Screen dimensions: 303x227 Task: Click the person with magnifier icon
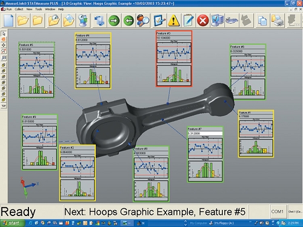click(x=143, y=21)
